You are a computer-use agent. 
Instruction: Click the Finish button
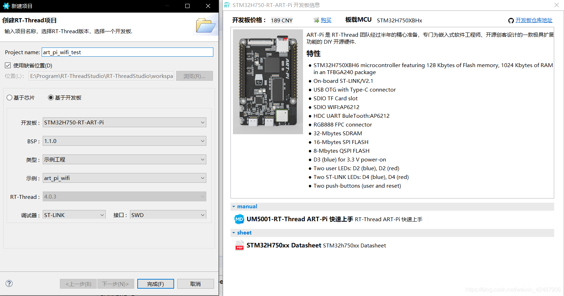pyautogui.click(x=156, y=284)
